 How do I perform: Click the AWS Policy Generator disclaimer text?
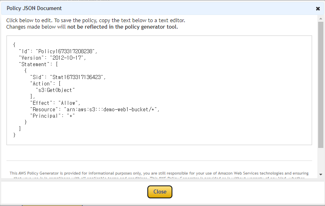(159, 175)
